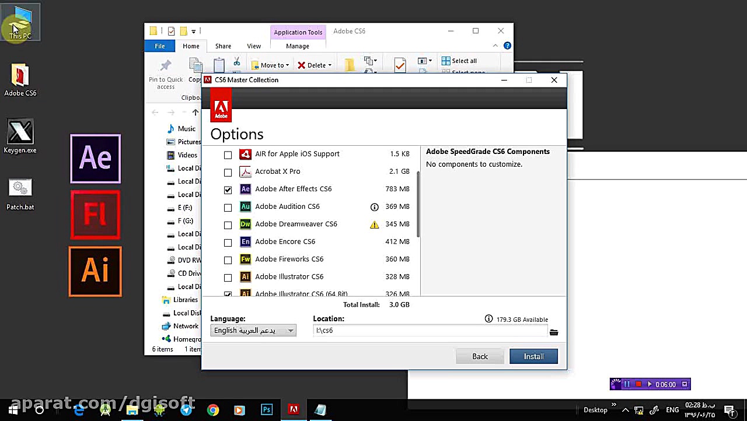Open Microsoft Edge from the taskbar

[79, 410]
